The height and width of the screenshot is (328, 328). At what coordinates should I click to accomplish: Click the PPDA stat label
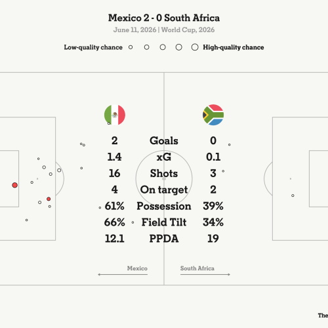[x=164, y=239]
